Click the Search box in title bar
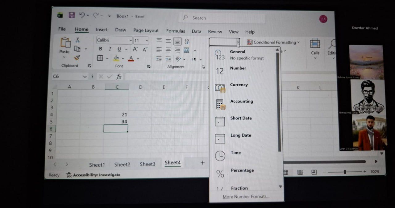 [222, 18]
